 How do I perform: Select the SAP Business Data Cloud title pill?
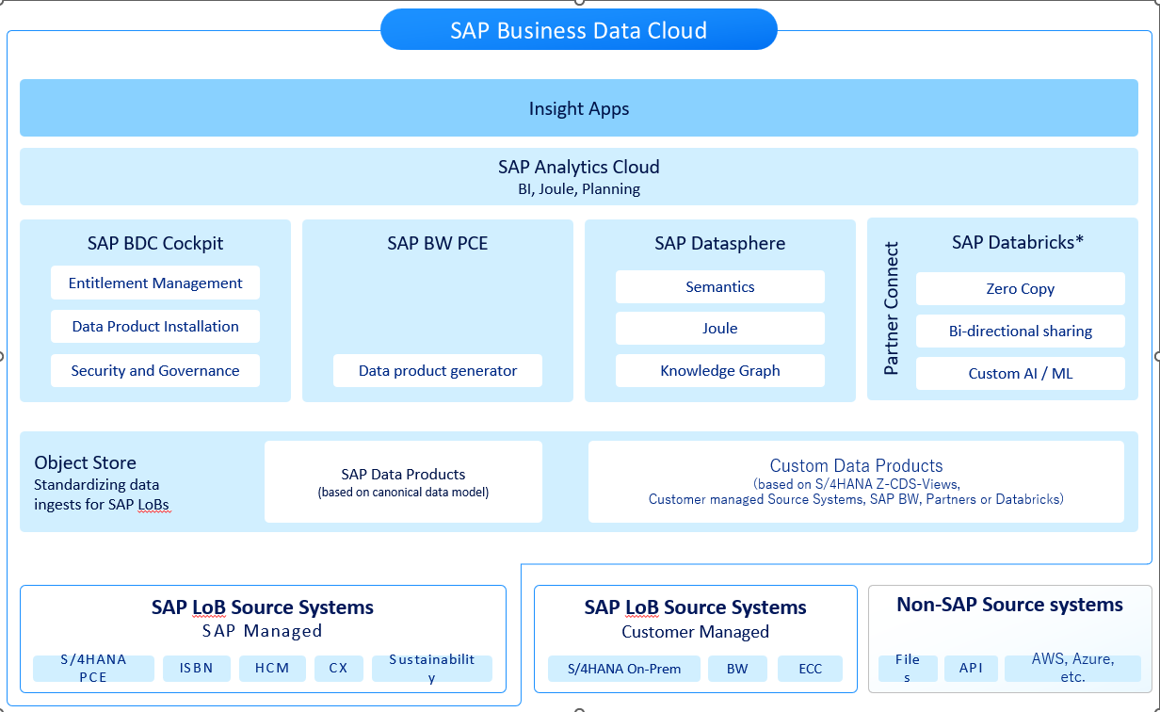coord(579,30)
